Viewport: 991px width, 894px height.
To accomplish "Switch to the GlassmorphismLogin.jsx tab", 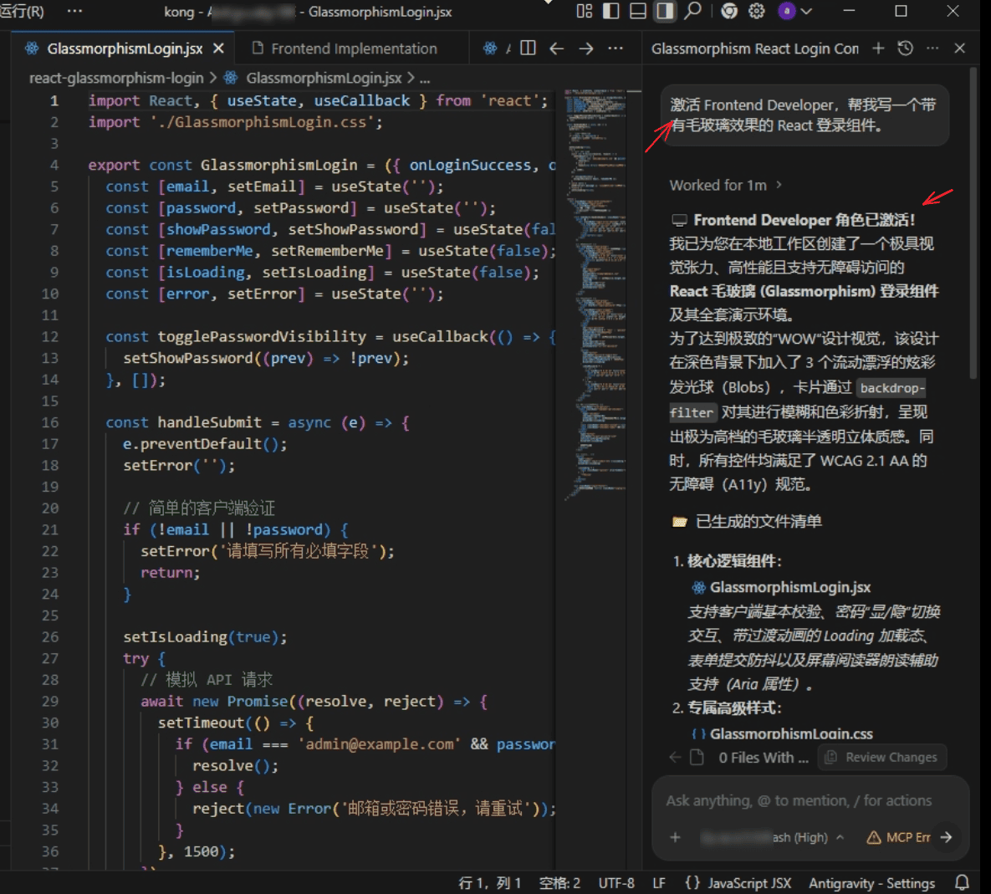I will [125, 49].
